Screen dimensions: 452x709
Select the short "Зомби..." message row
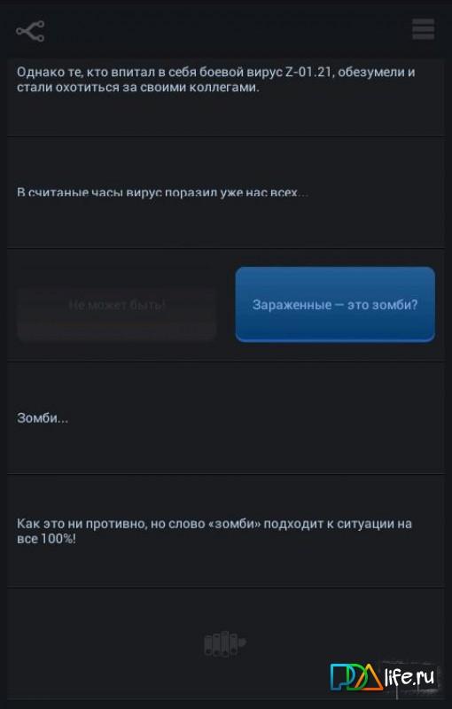click(x=225, y=418)
